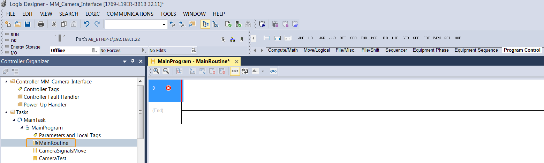The image size is (544, 163).
Task: Save the project with the floppy icon
Action: click(x=27, y=24)
